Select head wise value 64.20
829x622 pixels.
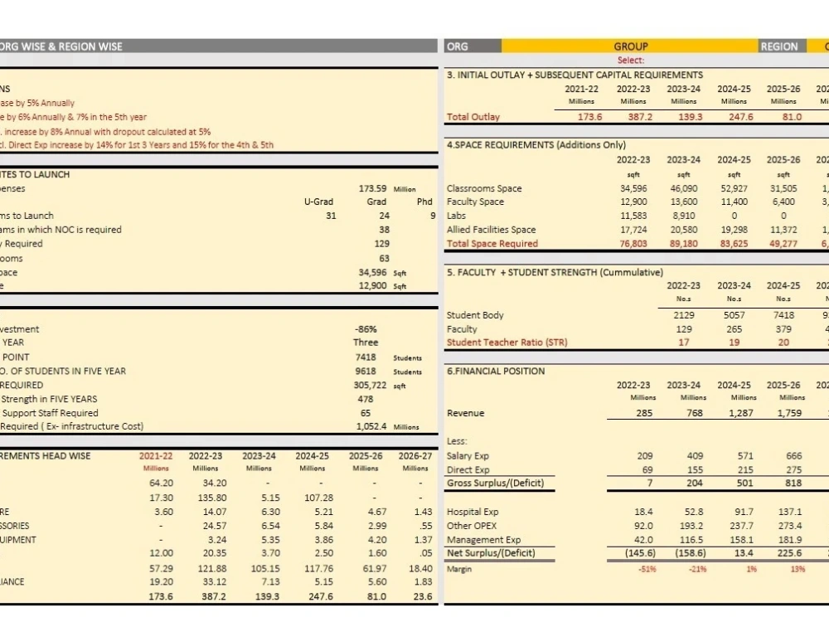click(162, 483)
